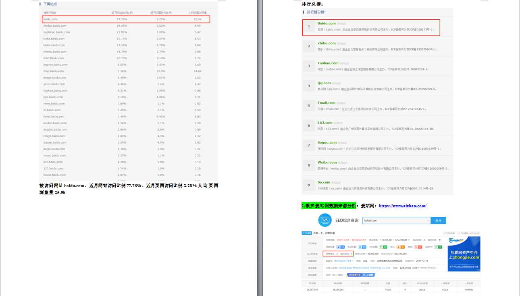Viewport: 520px width, 296px height.
Task: Click the So.com ranking title
Action: coord(324,182)
